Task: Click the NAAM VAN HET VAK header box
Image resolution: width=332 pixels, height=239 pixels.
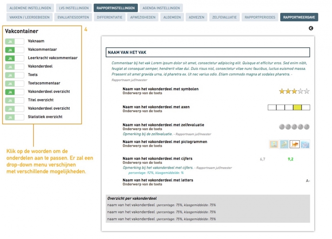Action: 208,52
